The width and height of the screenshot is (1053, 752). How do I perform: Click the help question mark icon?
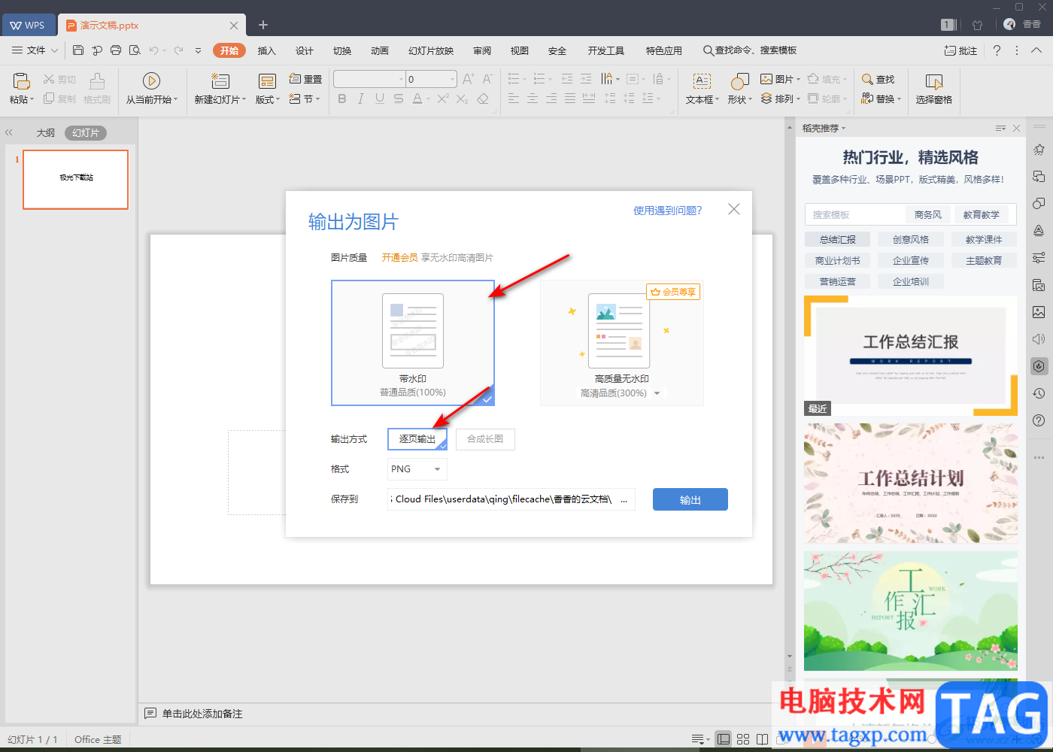pos(997,50)
